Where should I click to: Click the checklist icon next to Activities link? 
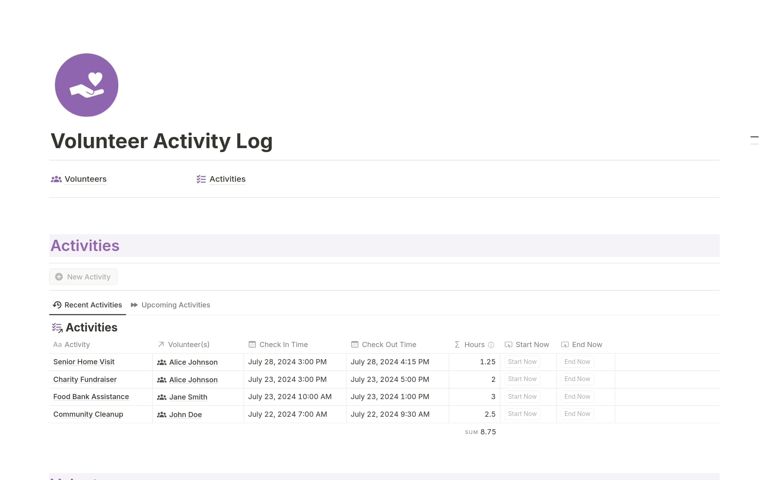click(x=201, y=179)
